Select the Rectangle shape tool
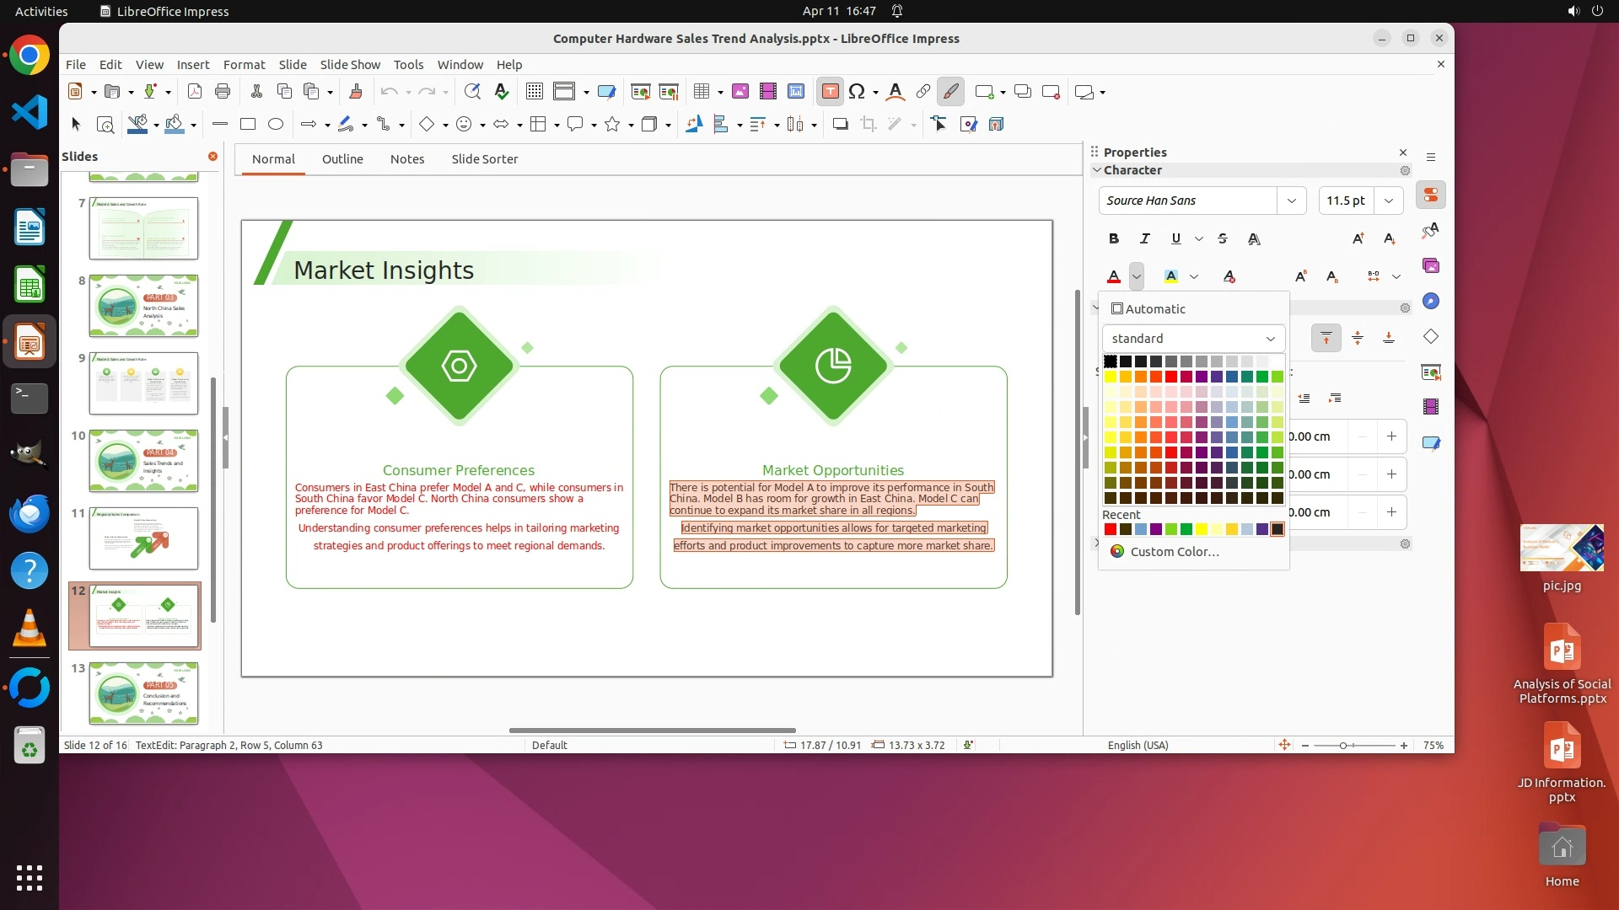1619x910 pixels. tap(248, 125)
